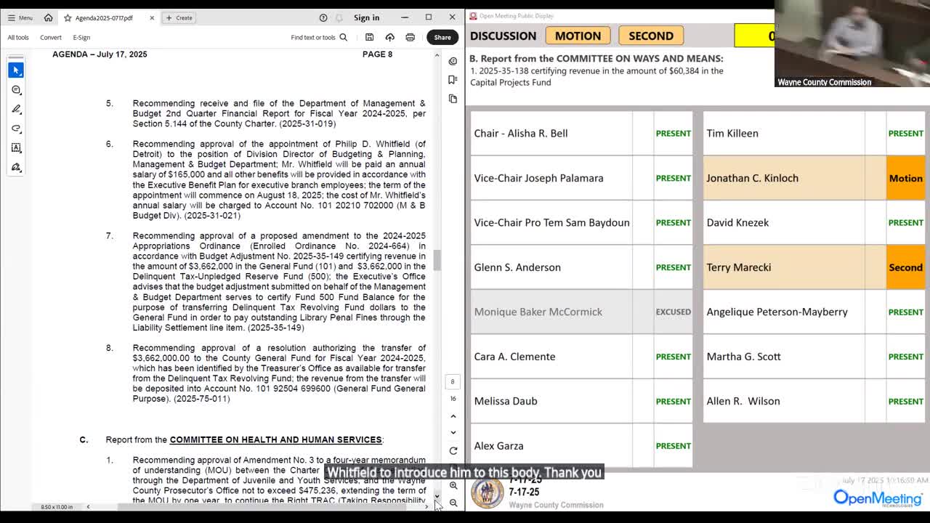Switch to the E-Sign tab

81,37
